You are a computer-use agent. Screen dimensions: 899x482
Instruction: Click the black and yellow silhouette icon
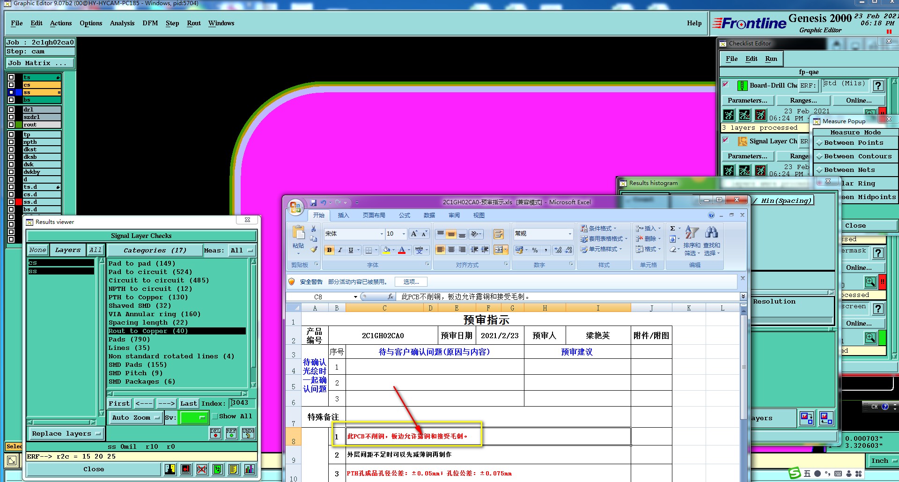170,469
